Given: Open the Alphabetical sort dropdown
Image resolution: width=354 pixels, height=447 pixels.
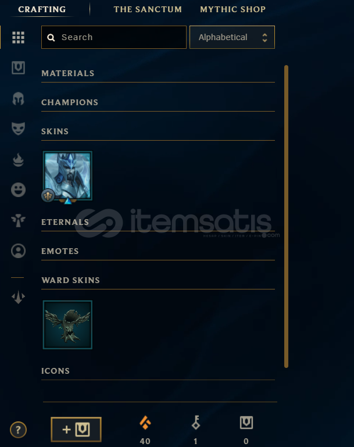Looking at the screenshot, I should pyautogui.click(x=232, y=37).
